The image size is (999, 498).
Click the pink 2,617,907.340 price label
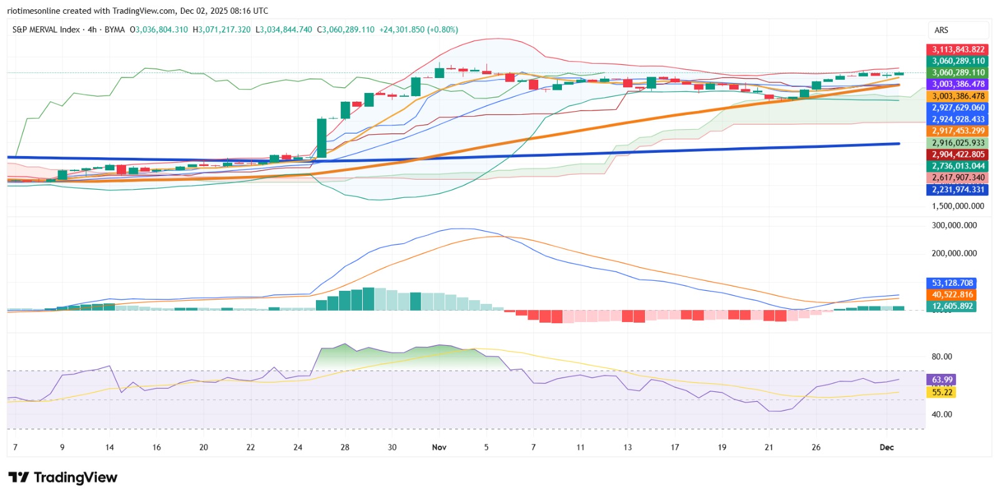[x=957, y=178]
